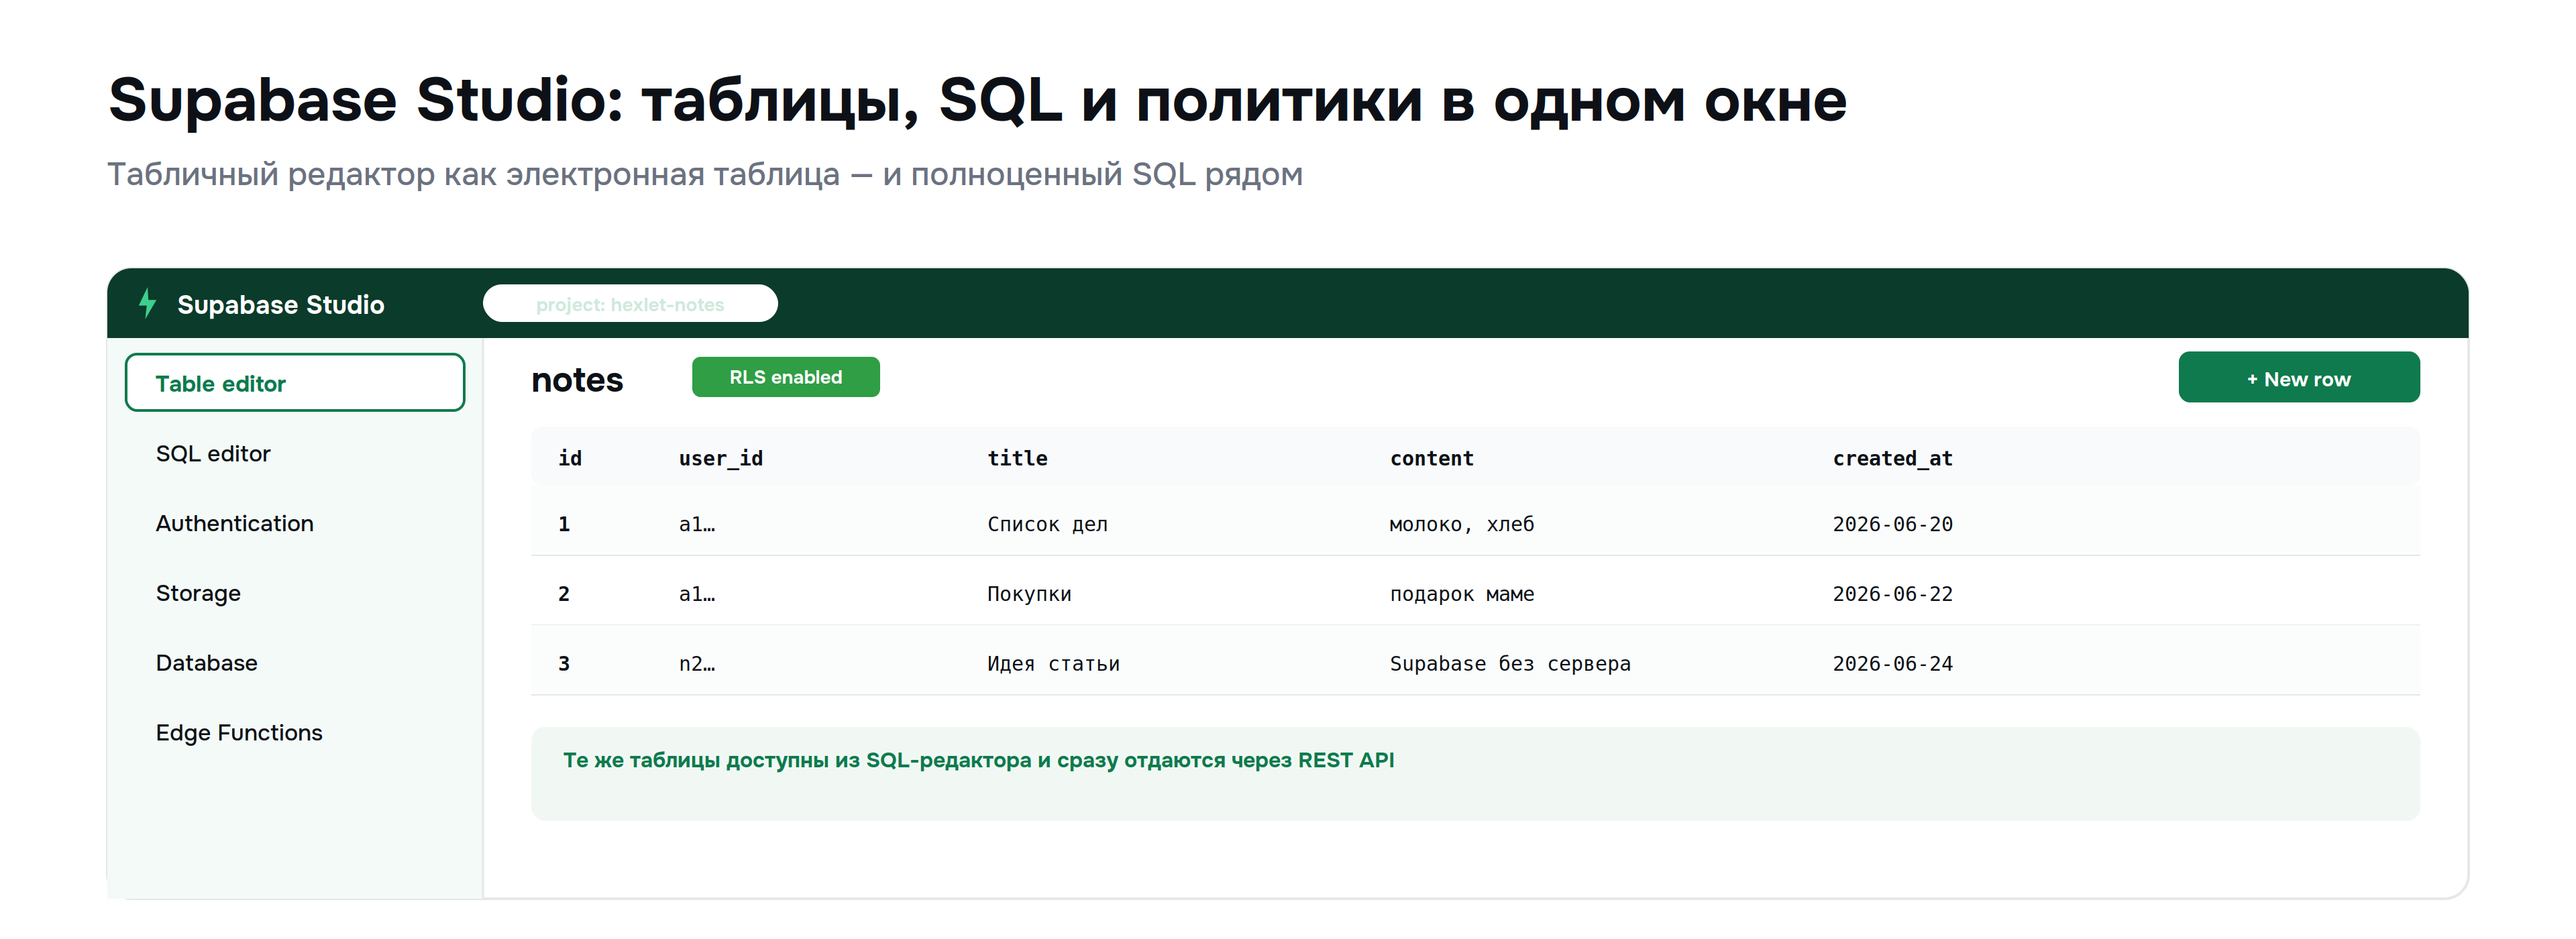Screen dimensions: 2576x939
Task: Select the title column header
Action: 1017,458
